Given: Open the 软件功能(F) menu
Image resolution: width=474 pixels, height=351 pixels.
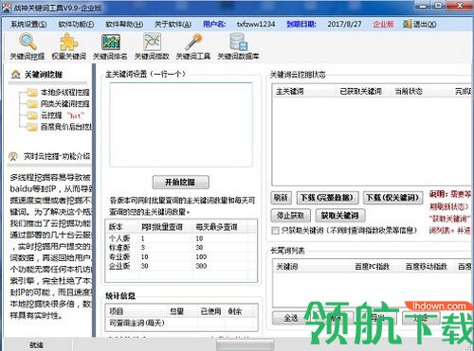Looking at the screenshot, I should [76, 24].
